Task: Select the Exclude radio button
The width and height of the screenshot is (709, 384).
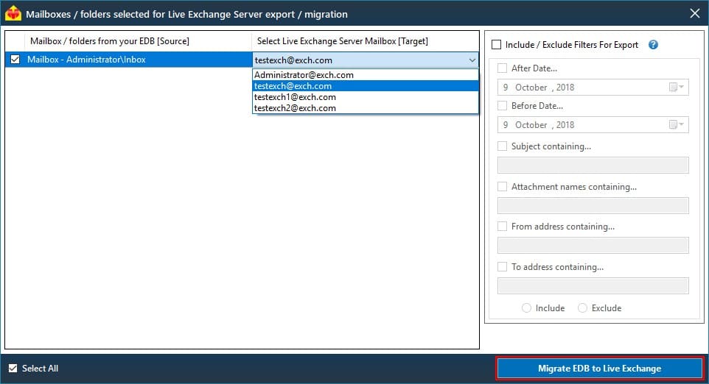Action: (x=582, y=308)
